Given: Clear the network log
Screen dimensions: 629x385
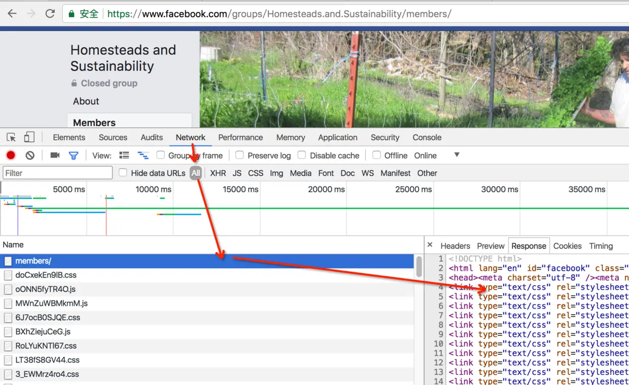Looking at the screenshot, I should [x=30, y=156].
